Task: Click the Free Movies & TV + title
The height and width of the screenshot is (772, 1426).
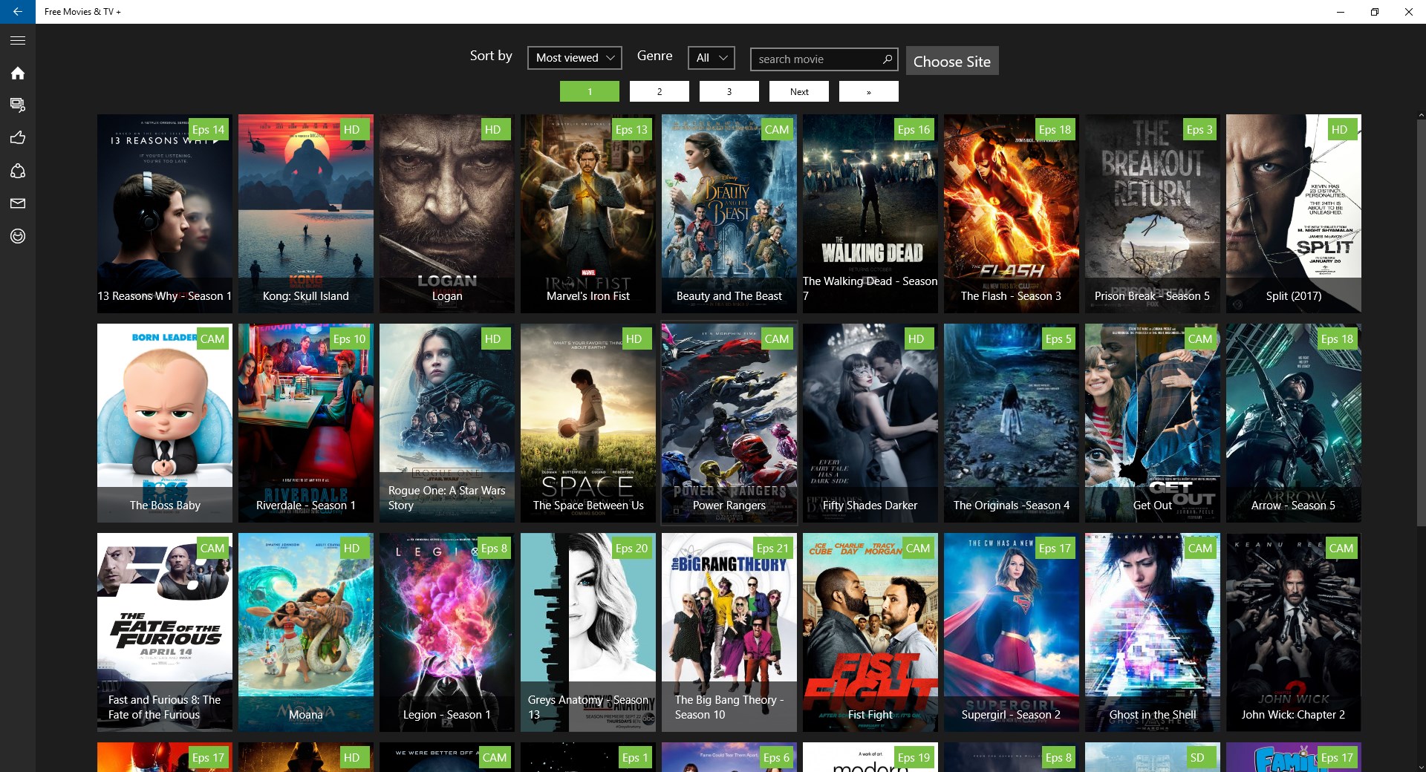Action: pos(82,11)
